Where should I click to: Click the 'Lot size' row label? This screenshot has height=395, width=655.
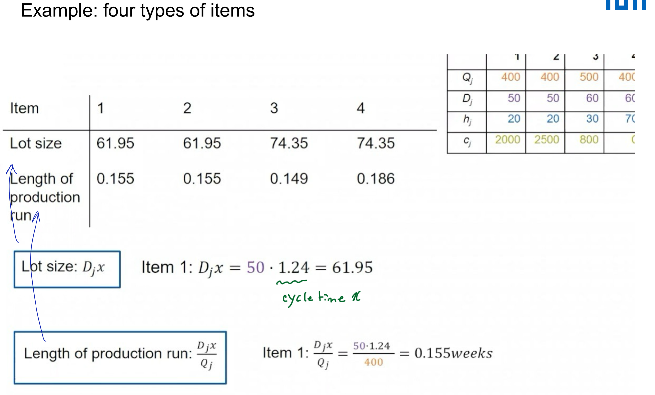36,143
